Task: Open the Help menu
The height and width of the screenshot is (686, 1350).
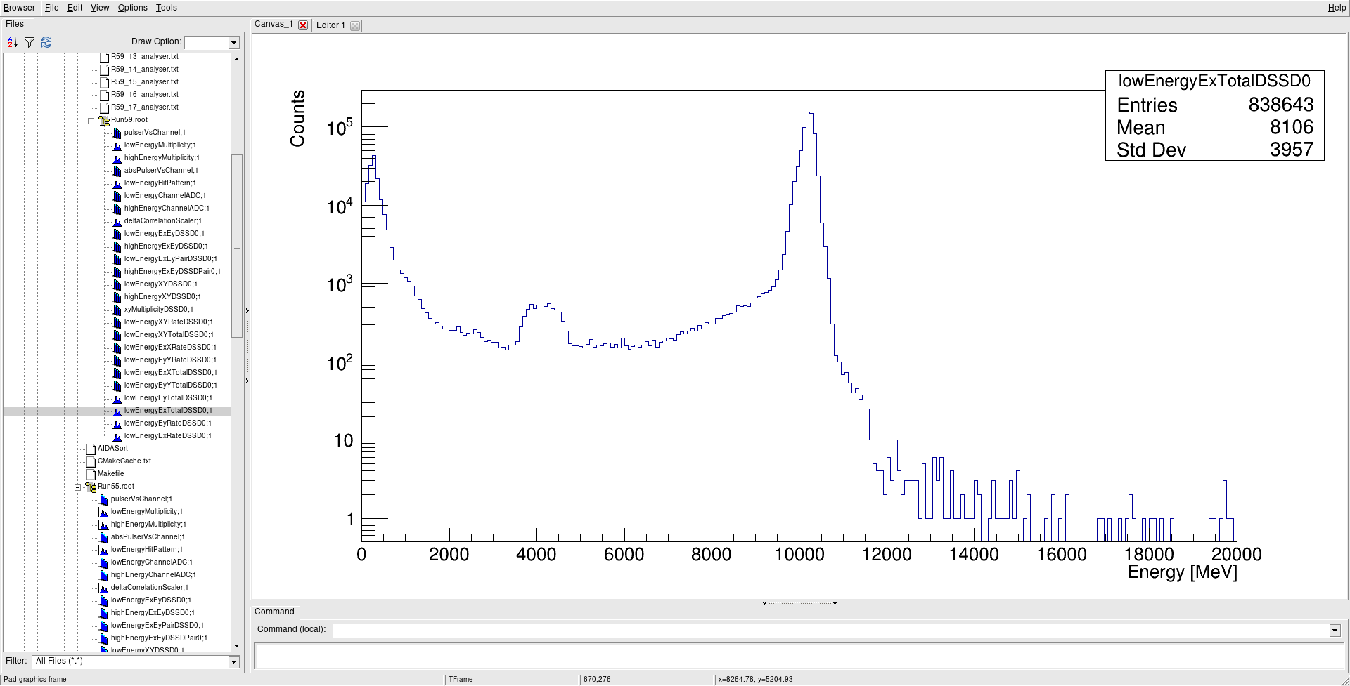Action: pyautogui.click(x=1336, y=8)
